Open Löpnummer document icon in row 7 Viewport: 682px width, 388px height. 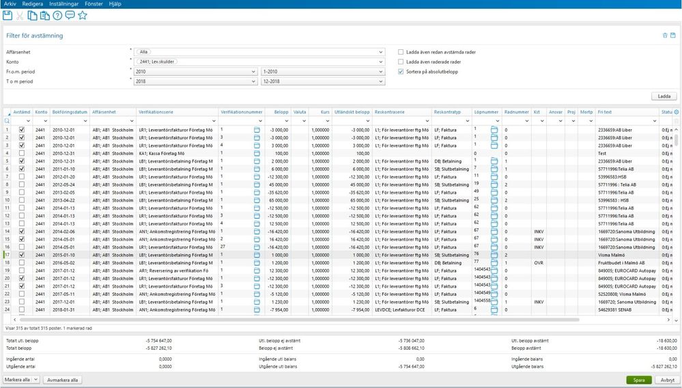click(x=494, y=177)
